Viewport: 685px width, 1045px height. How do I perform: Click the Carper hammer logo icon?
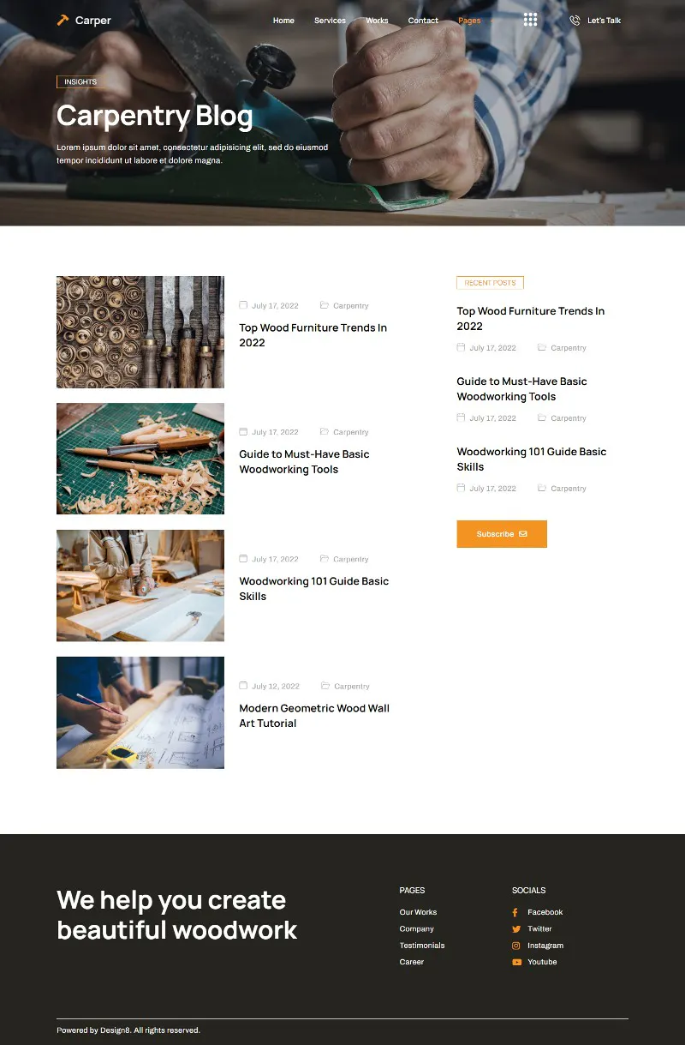pos(63,20)
